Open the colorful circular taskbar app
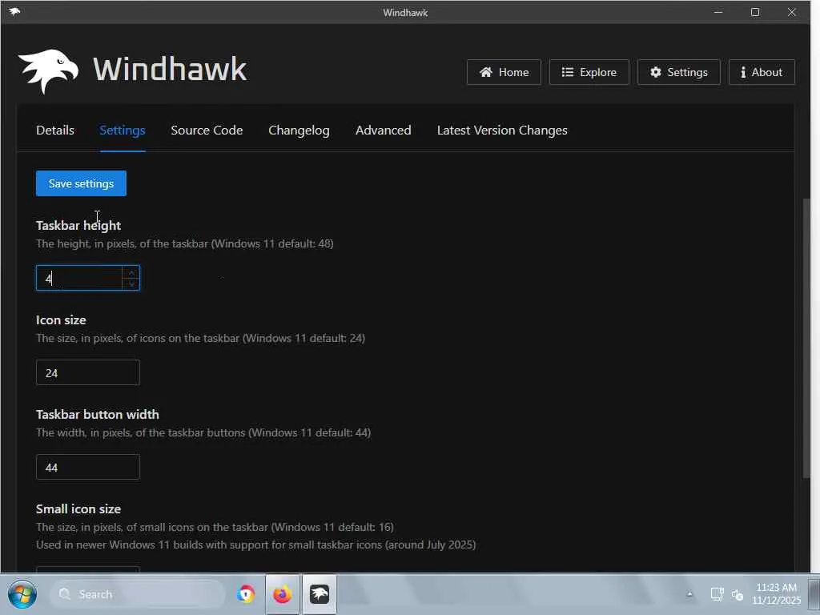The width and height of the screenshot is (820, 615). (245, 595)
